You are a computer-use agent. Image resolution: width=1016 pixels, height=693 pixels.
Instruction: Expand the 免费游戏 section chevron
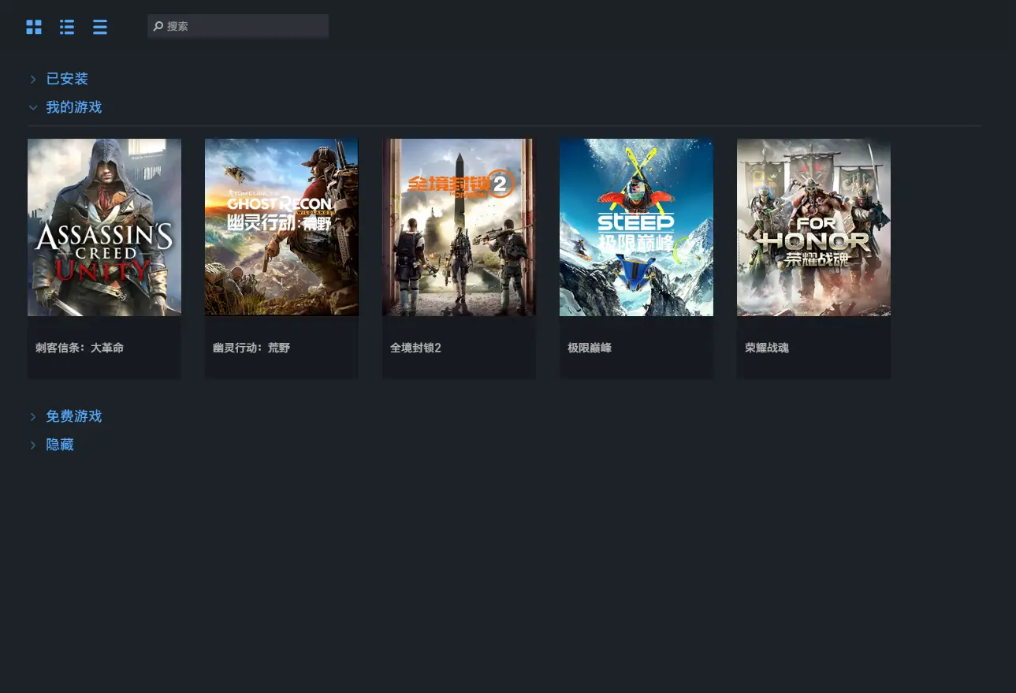click(33, 416)
